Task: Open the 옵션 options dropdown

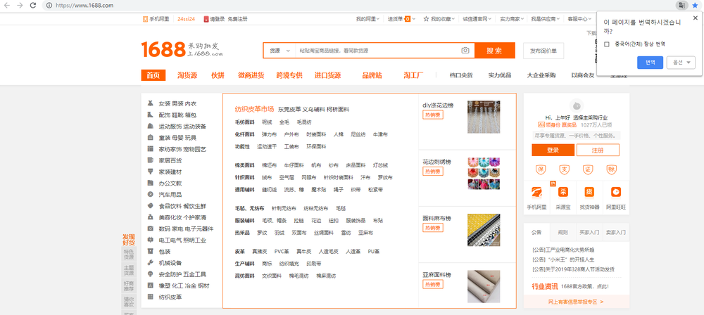Action: click(681, 63)
